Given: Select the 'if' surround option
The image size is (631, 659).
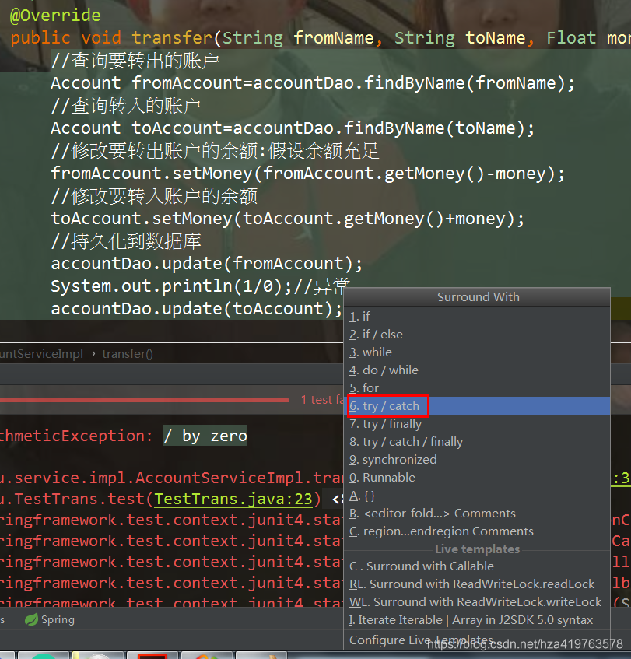Looking at the screenshot, I should [477, 316].
